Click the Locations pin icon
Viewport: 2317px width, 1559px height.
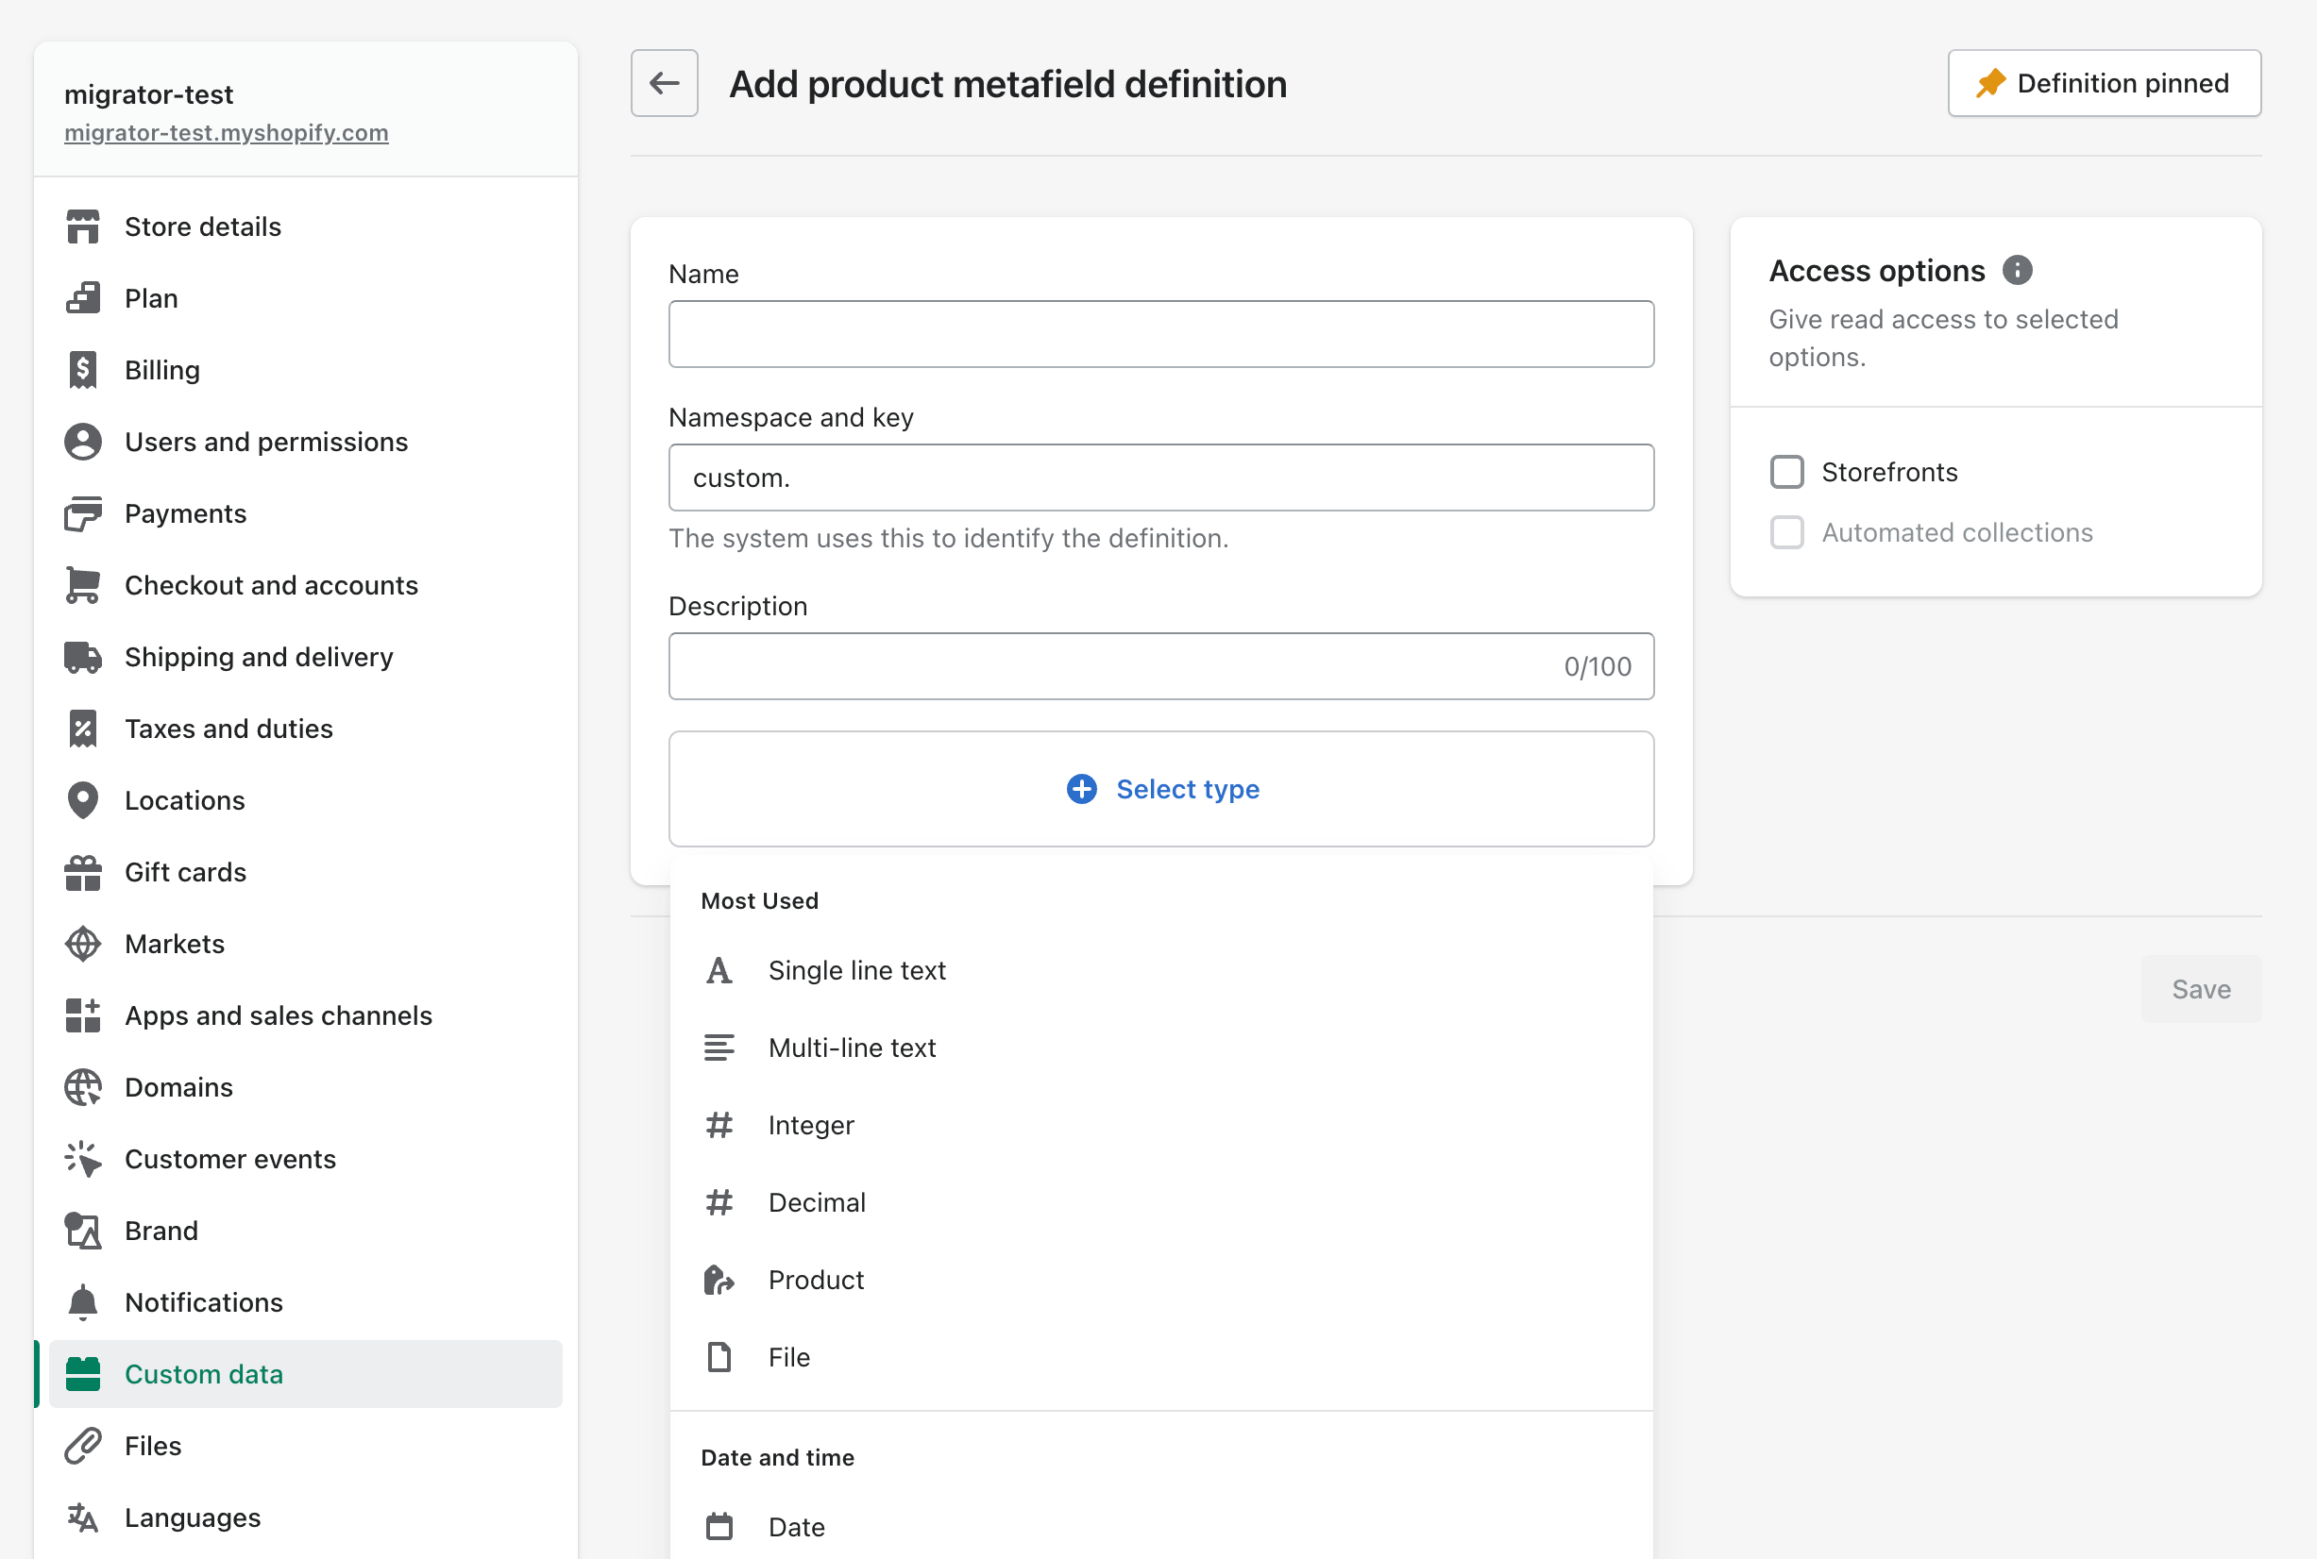pyautogui.click(x=84, y=800)
